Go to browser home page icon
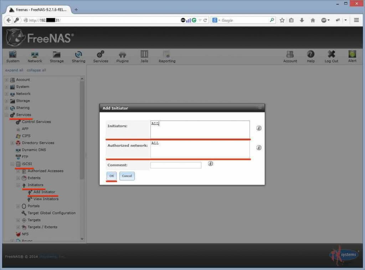365x270 pixels. click(x=313, y=20)
